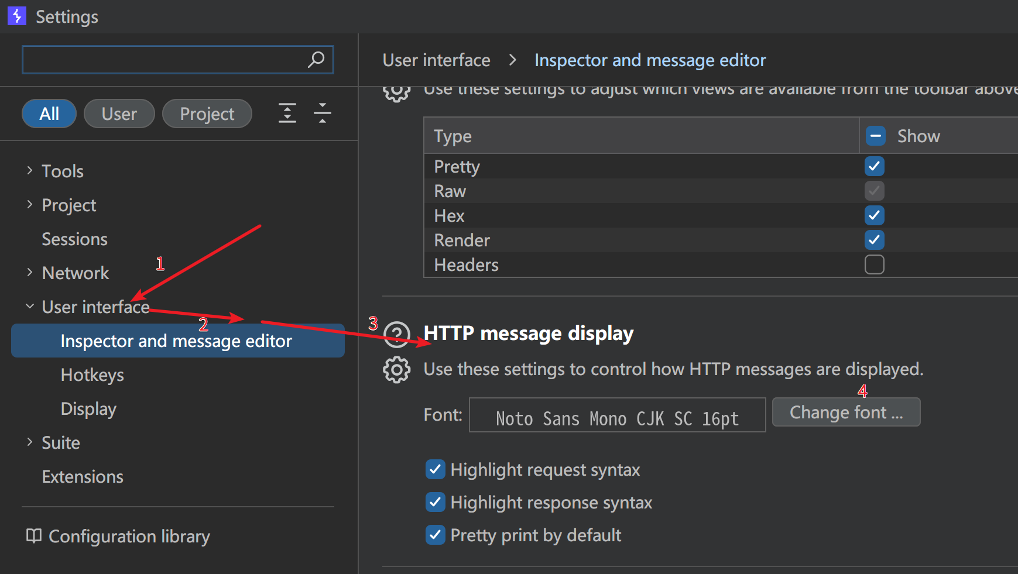Image resolution: width=1018 pixels, height=574 pixels.
Task: Open the Extensions settings page
Action: click(x=83, y=476)
